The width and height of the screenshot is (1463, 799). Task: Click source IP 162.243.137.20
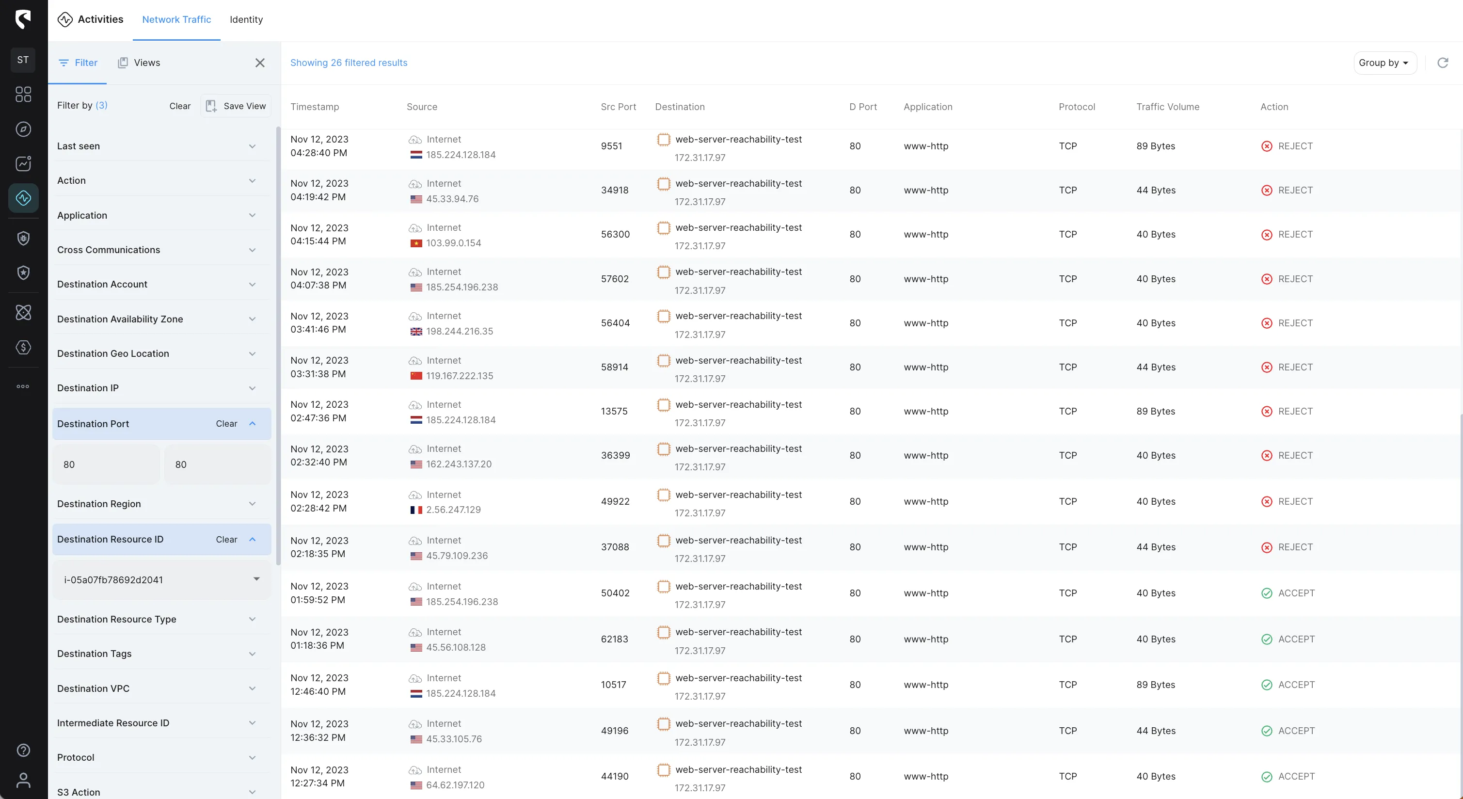(x=459, y=464)
